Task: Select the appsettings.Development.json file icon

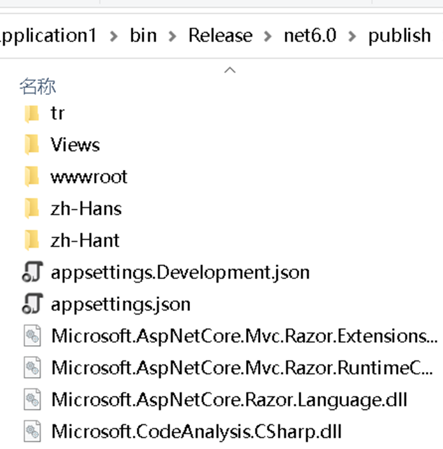Action: (x=32, y=272)
